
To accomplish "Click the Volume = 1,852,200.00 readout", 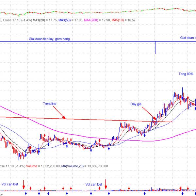I will point(43,166).
